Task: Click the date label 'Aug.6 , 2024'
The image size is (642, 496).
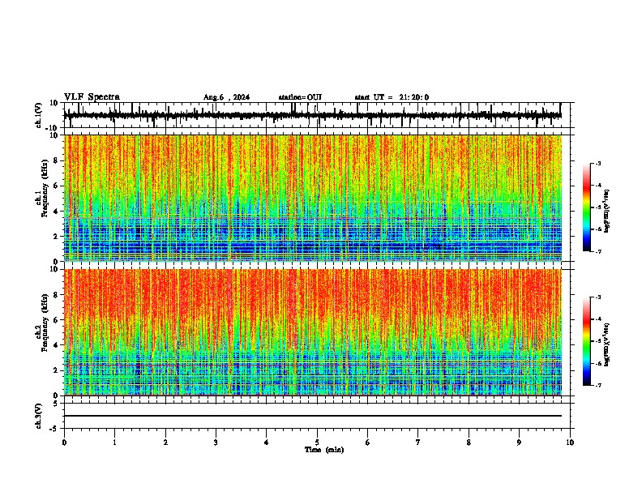Action: tap(226, 97)
